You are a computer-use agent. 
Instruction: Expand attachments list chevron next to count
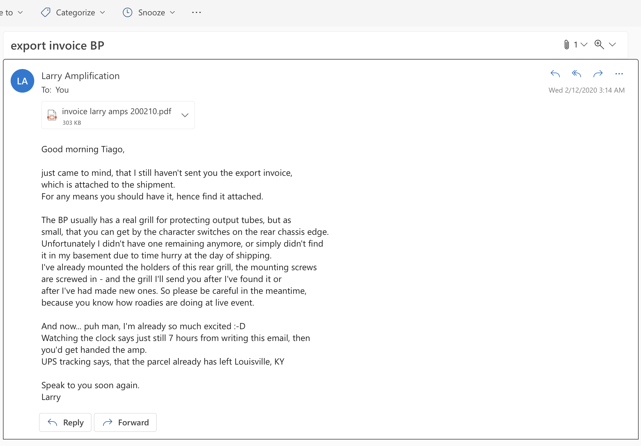click(x=584, y=45)
